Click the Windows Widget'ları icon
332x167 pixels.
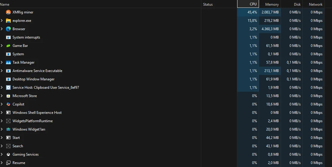coord(8,129)
